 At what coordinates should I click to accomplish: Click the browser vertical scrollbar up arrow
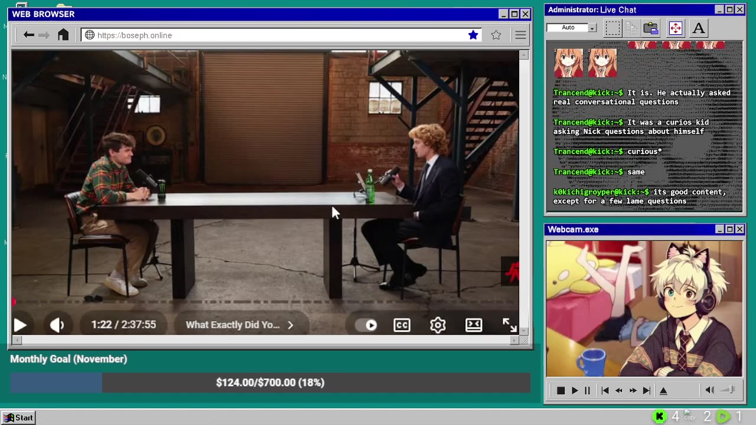tap(524, 54)
